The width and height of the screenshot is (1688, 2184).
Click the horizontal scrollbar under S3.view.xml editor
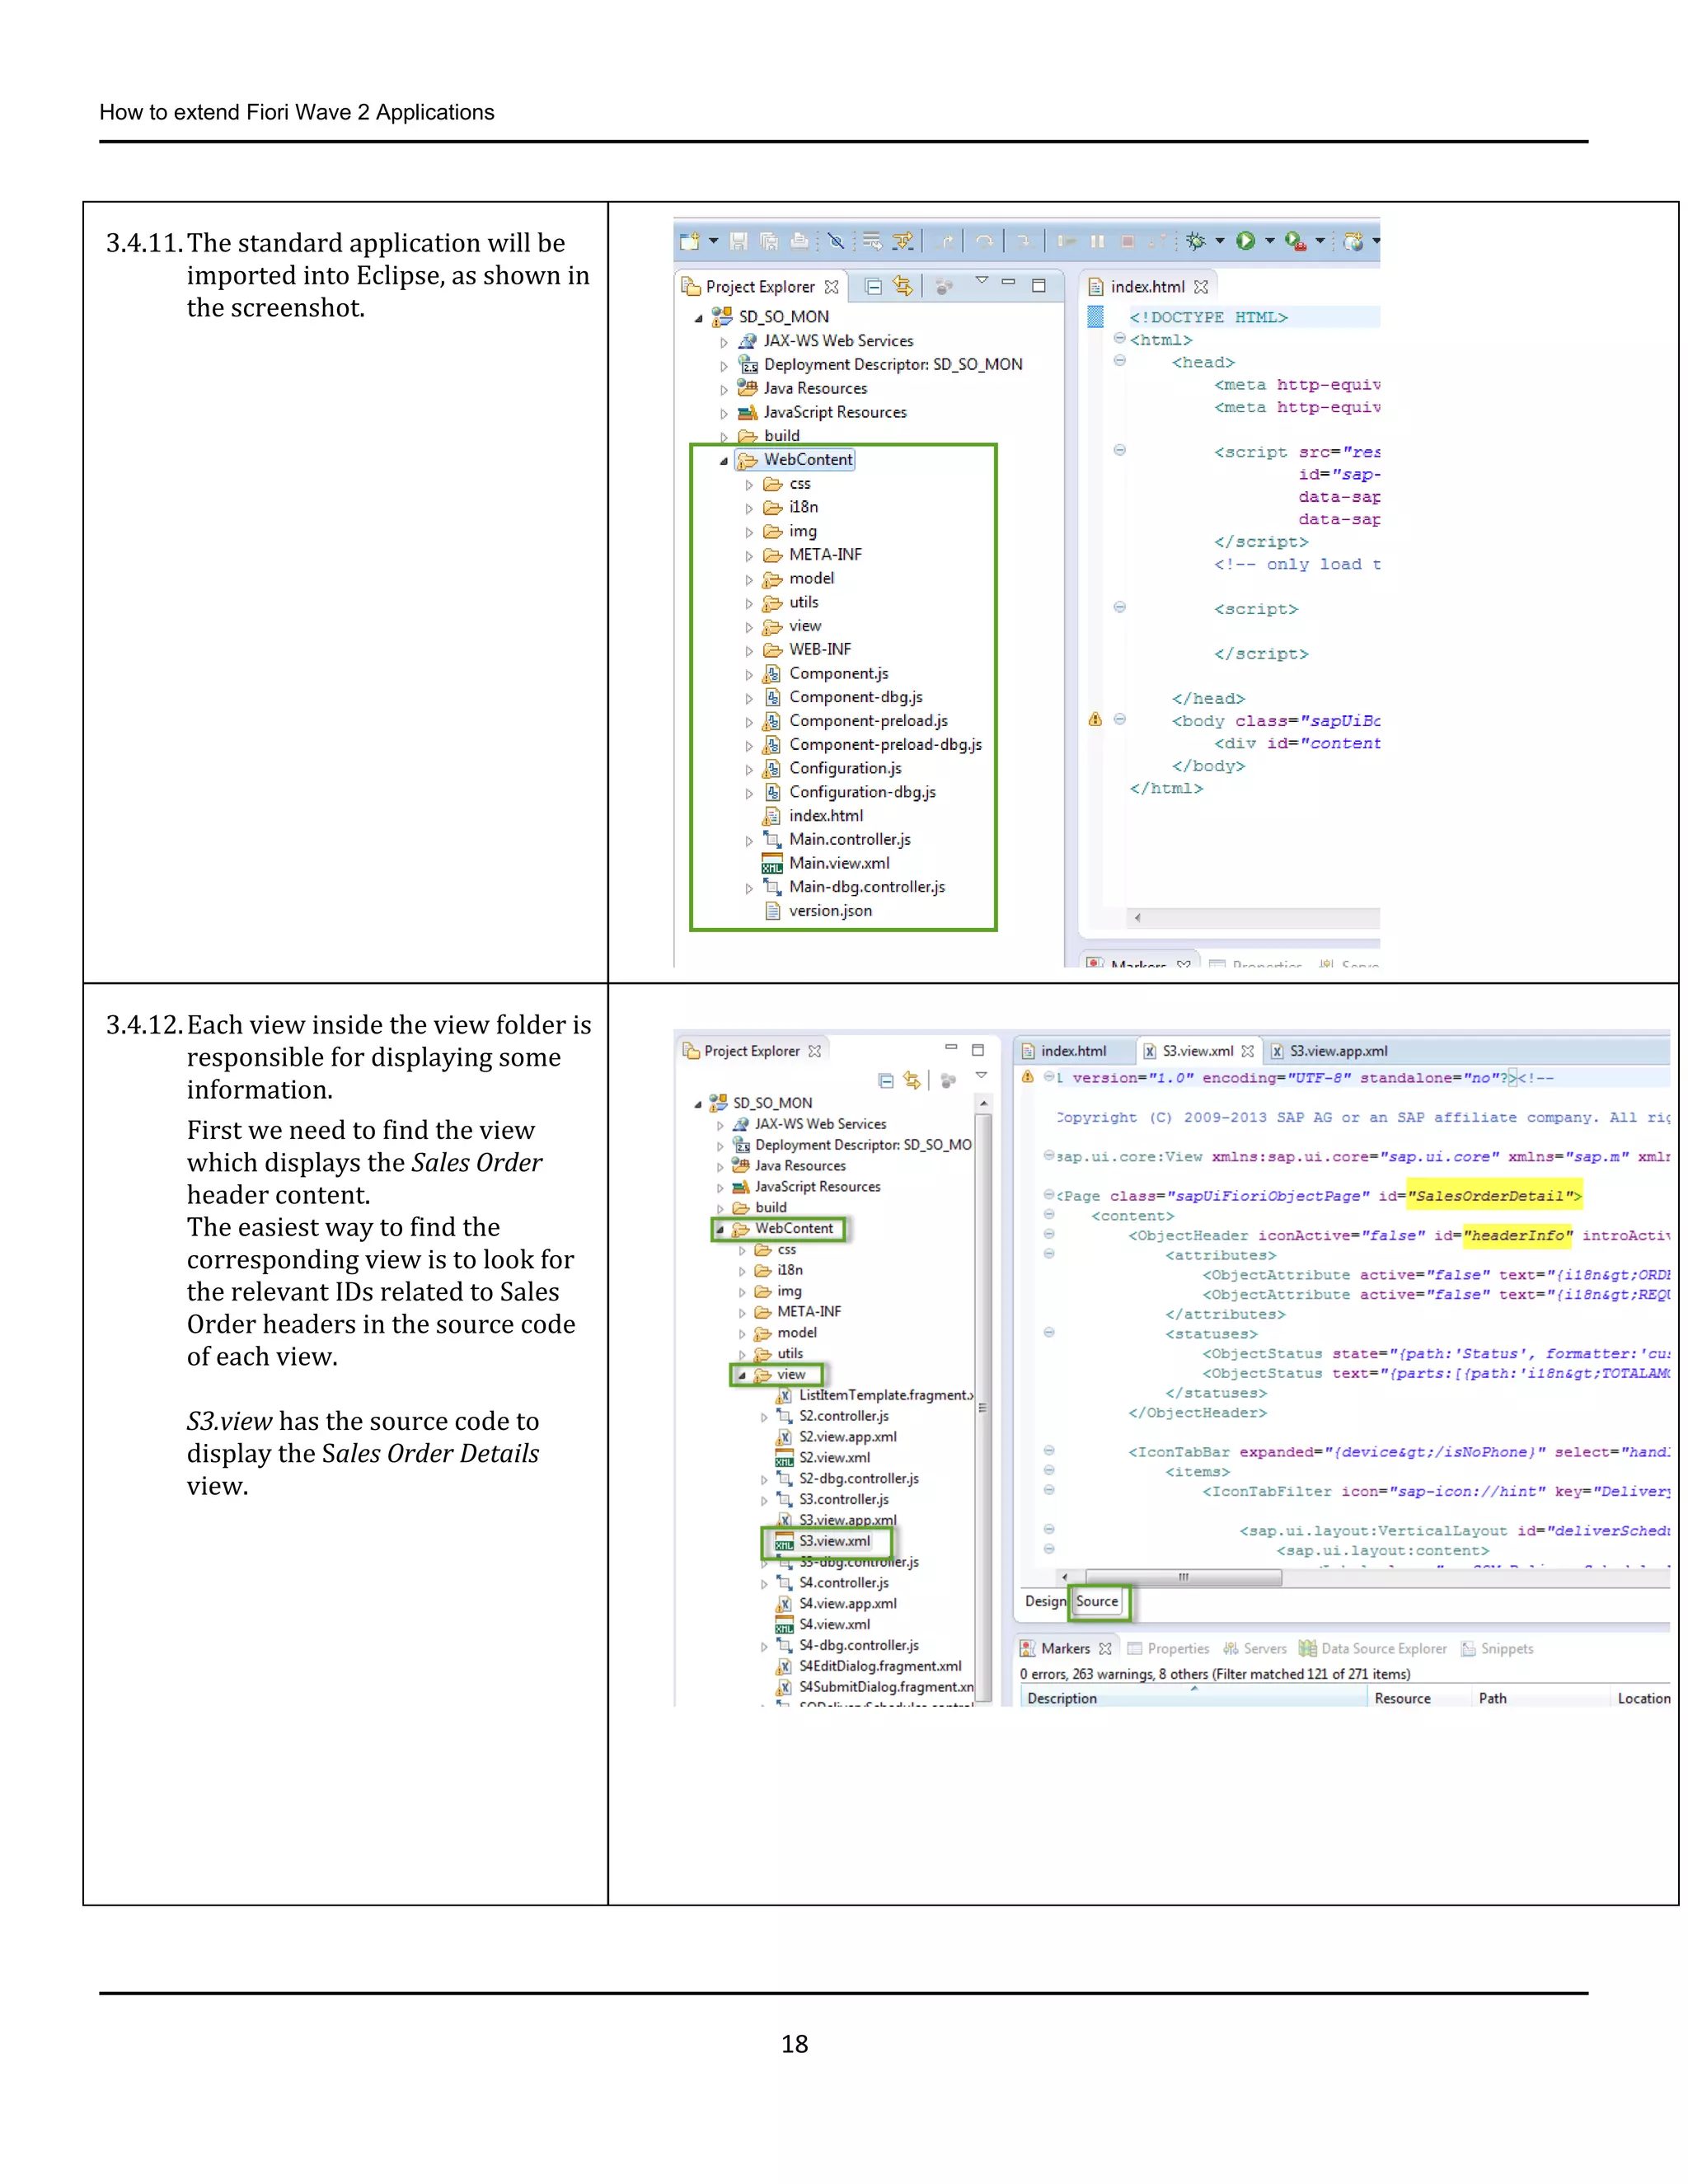click(1183, 1577)
